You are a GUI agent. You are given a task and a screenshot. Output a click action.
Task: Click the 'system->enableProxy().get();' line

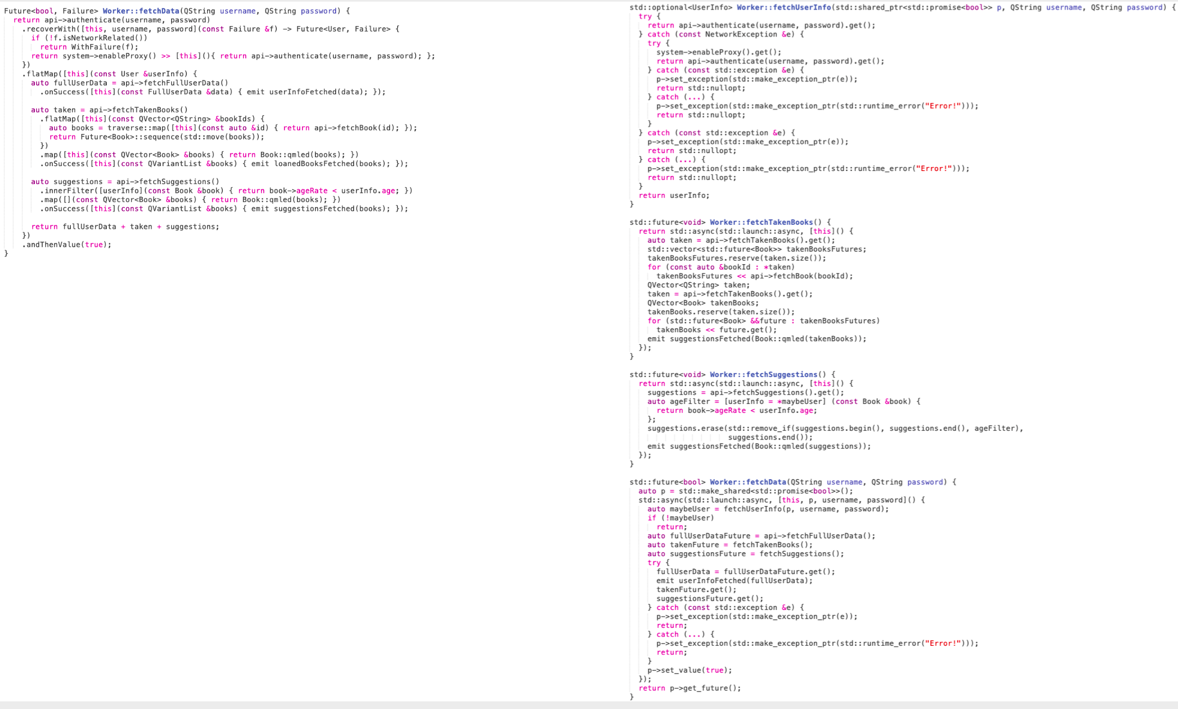[x=719, y=52]
